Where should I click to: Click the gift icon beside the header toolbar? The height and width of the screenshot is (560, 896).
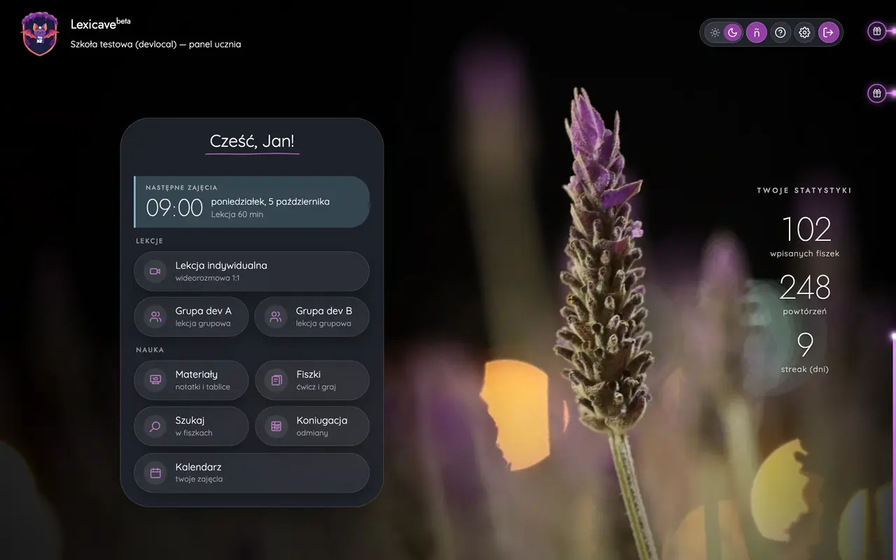[x=876, y=31]
